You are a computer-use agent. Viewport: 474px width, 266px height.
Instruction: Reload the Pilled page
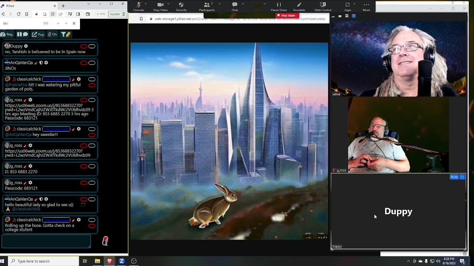tap(19, 14)
